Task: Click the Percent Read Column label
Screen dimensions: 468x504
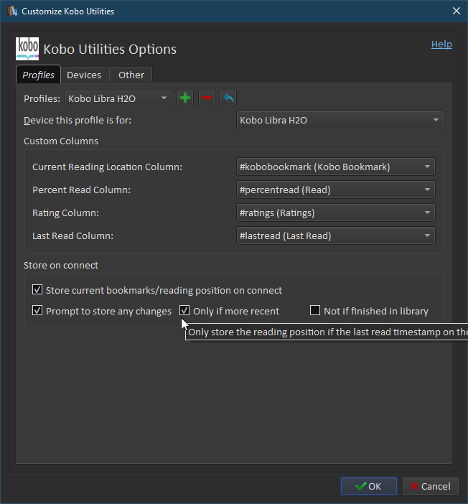Action: 82,190
